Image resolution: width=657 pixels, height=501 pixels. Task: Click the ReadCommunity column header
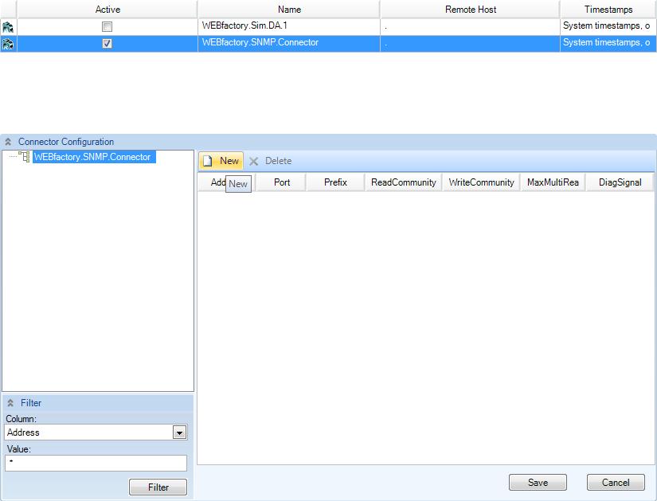(403, 182)
